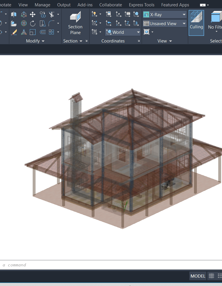Open the Express Tools tab
This screenshot has height=286, width=222.
click(142, 5)
